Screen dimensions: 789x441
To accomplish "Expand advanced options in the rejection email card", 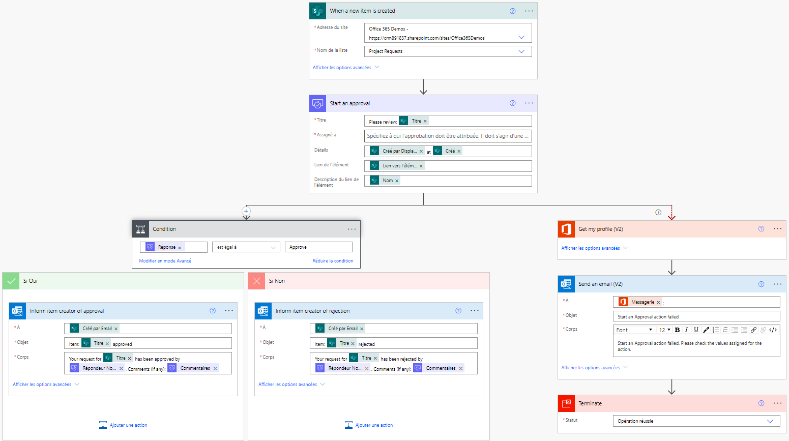I will (x=291, y=385).
